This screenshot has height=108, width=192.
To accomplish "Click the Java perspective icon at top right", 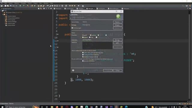I will (x=190, y=6).
